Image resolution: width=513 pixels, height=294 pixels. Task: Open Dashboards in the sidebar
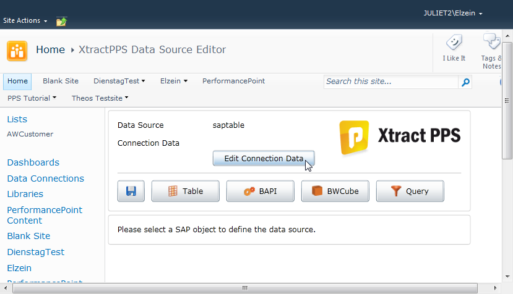pos(33,162)
